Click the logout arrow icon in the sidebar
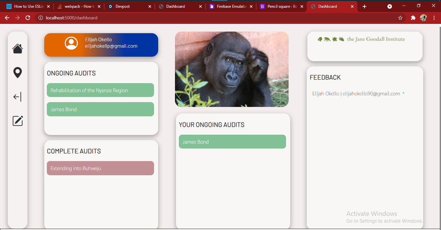 tap(17, 97)
